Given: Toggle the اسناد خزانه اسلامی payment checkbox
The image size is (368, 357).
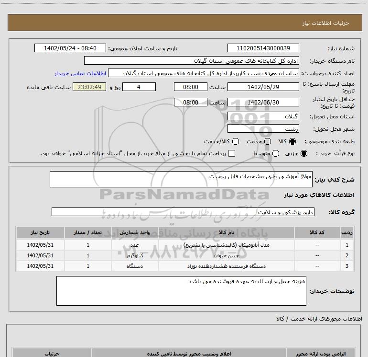Looking at the screenshot, I should coord(232,154).
